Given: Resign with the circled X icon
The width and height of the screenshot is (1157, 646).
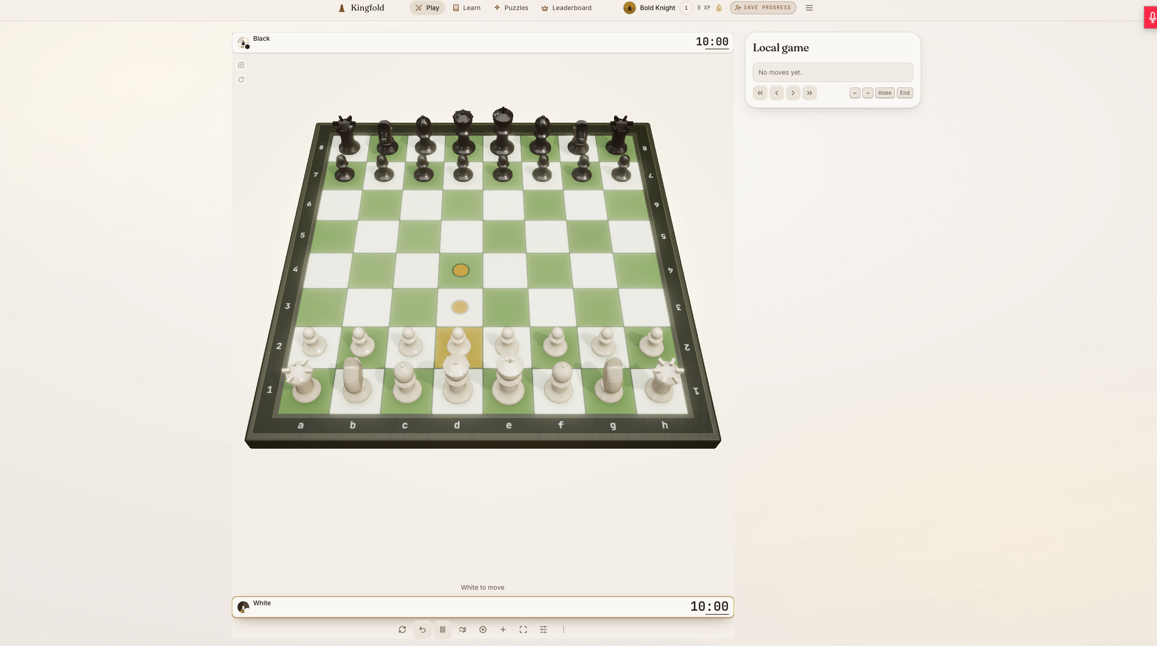Looking at the screenshot, I should (483, 630).
